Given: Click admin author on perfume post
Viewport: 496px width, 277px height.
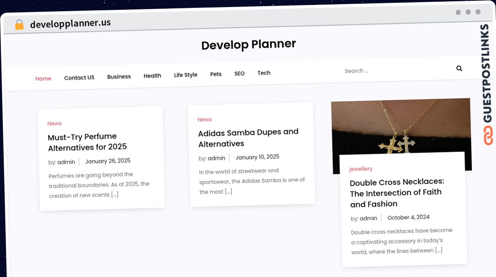Looking at the screenshot, I should 66,162.
